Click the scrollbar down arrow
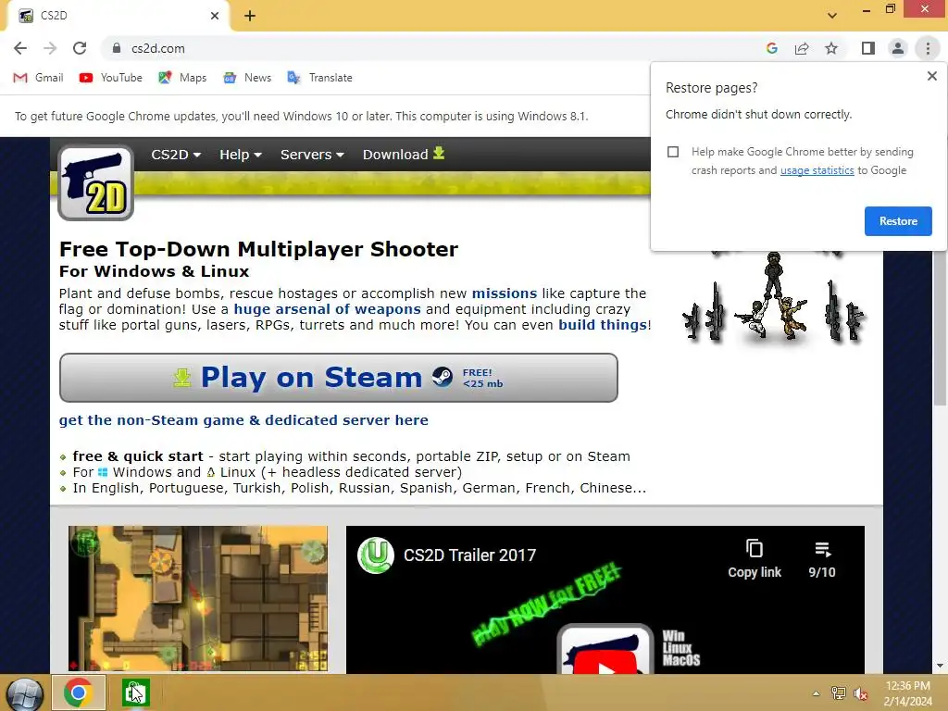Viewport: 948px width, 711px height. (939, 667)
